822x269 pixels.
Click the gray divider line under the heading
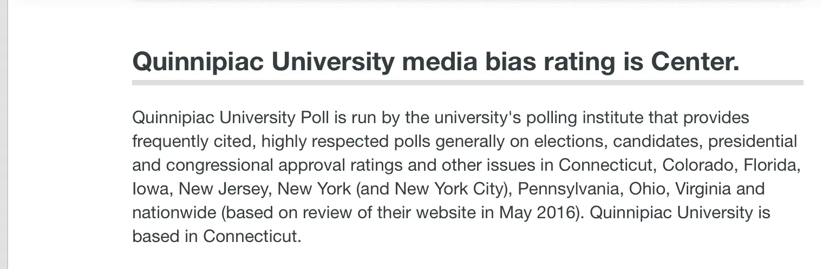[467, 83]
